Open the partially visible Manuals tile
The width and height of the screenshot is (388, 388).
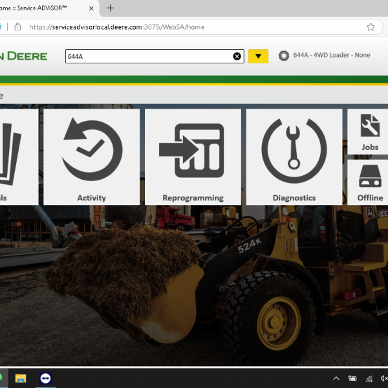[x=19, y=157]
